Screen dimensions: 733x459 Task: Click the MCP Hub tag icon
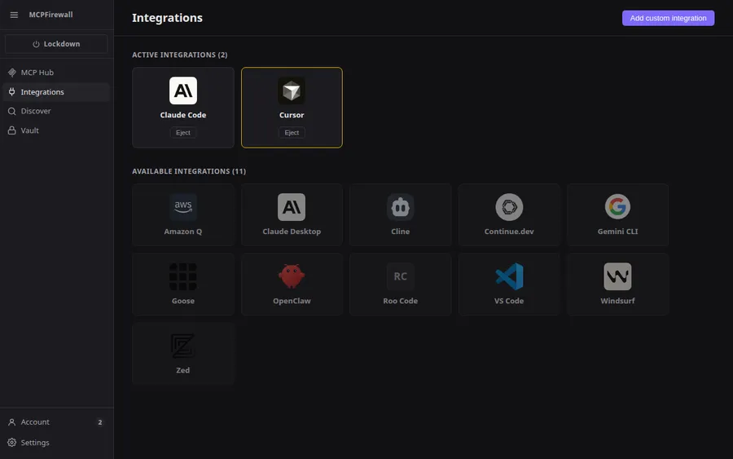click(12, 73)
